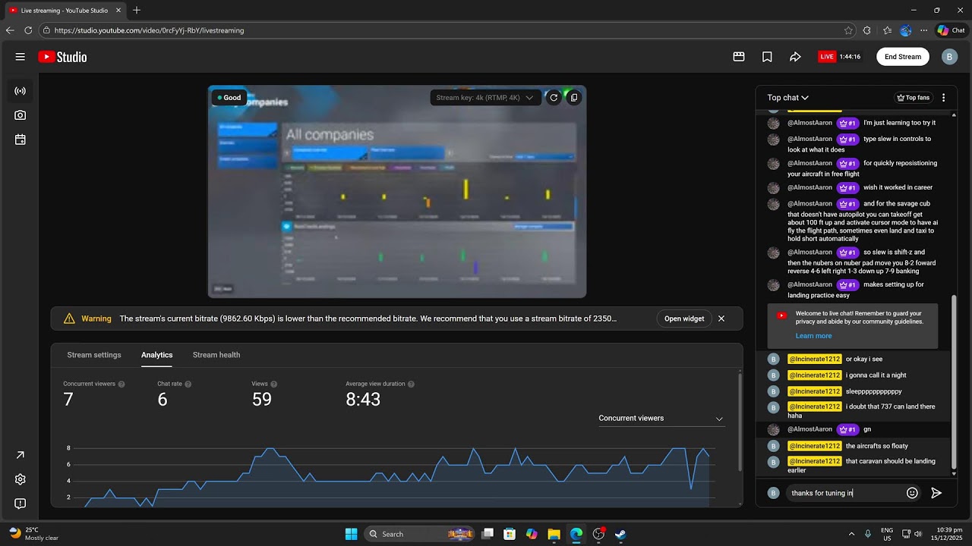The width and height of the screenshot is (972, 546).
Task: Switch to the Stream settings tab
Action: pyautogui.click(x=94, y=355)
